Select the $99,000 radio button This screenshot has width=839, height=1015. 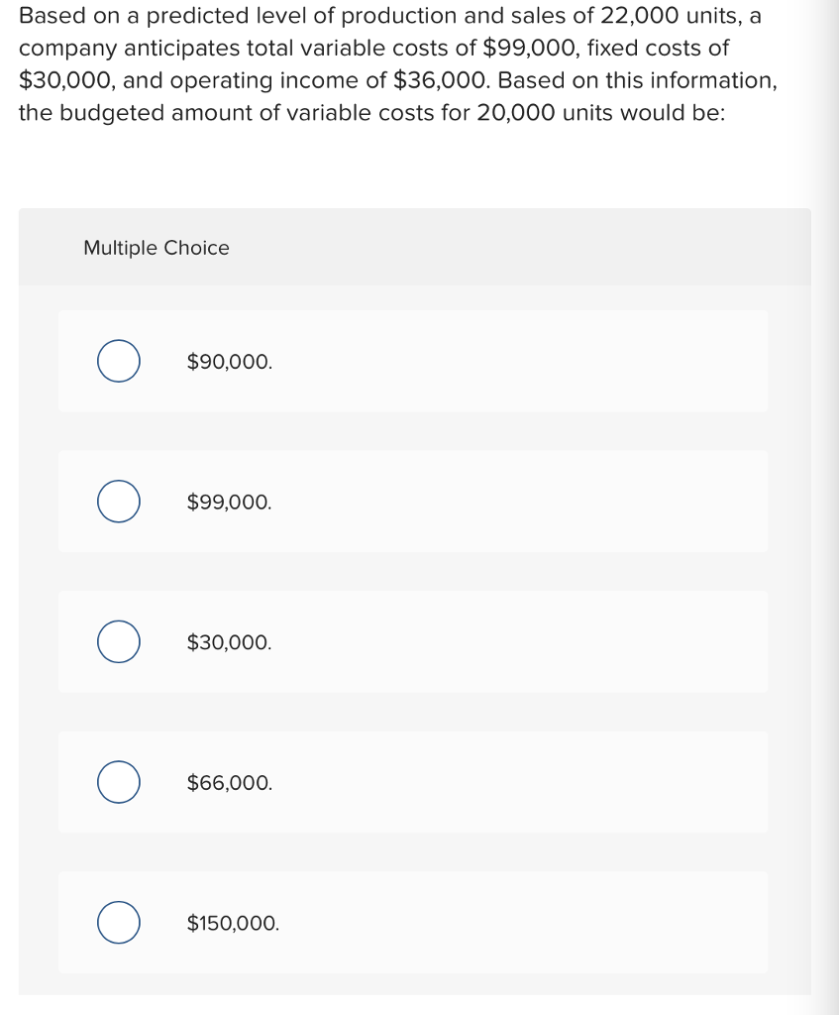click(118, 502)
